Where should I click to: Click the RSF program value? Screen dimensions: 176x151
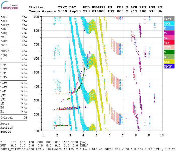[111, 11]
